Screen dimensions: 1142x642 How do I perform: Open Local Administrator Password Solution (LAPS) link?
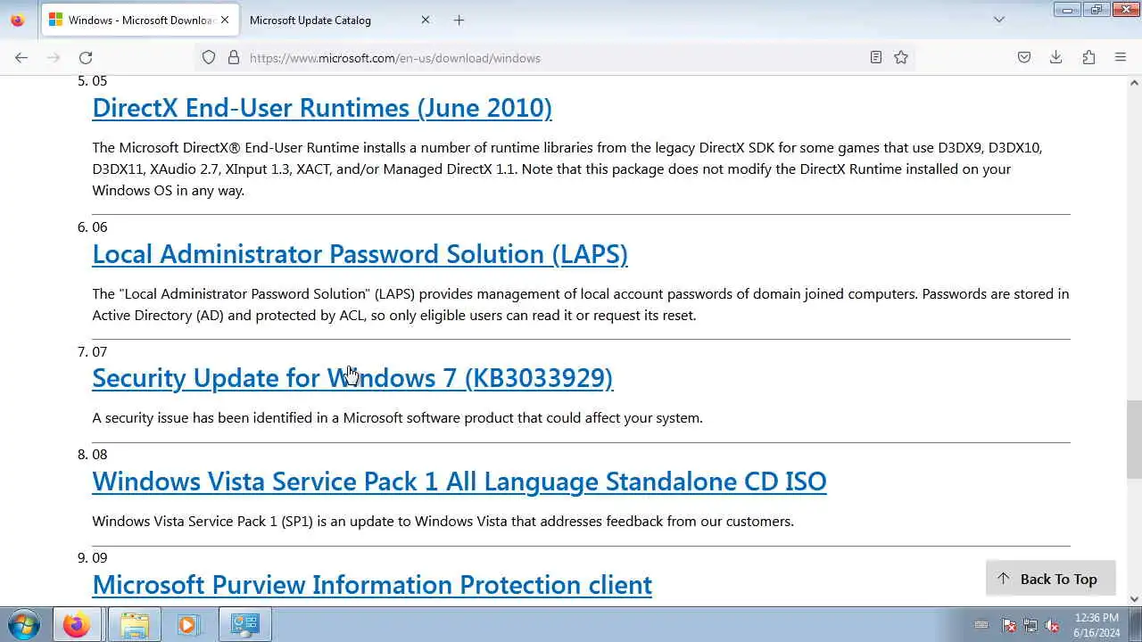[x=360, y=254]
